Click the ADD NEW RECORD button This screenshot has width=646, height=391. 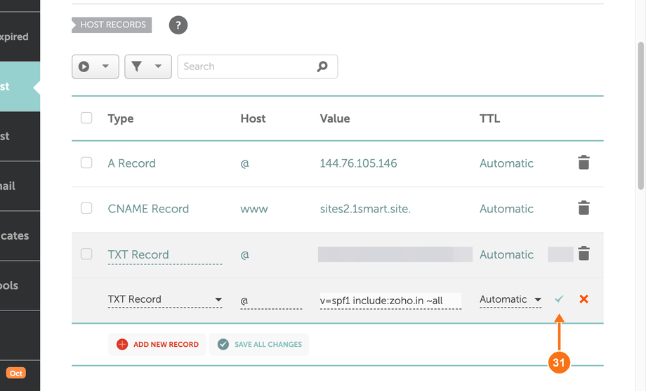click(x=157, y=344)
